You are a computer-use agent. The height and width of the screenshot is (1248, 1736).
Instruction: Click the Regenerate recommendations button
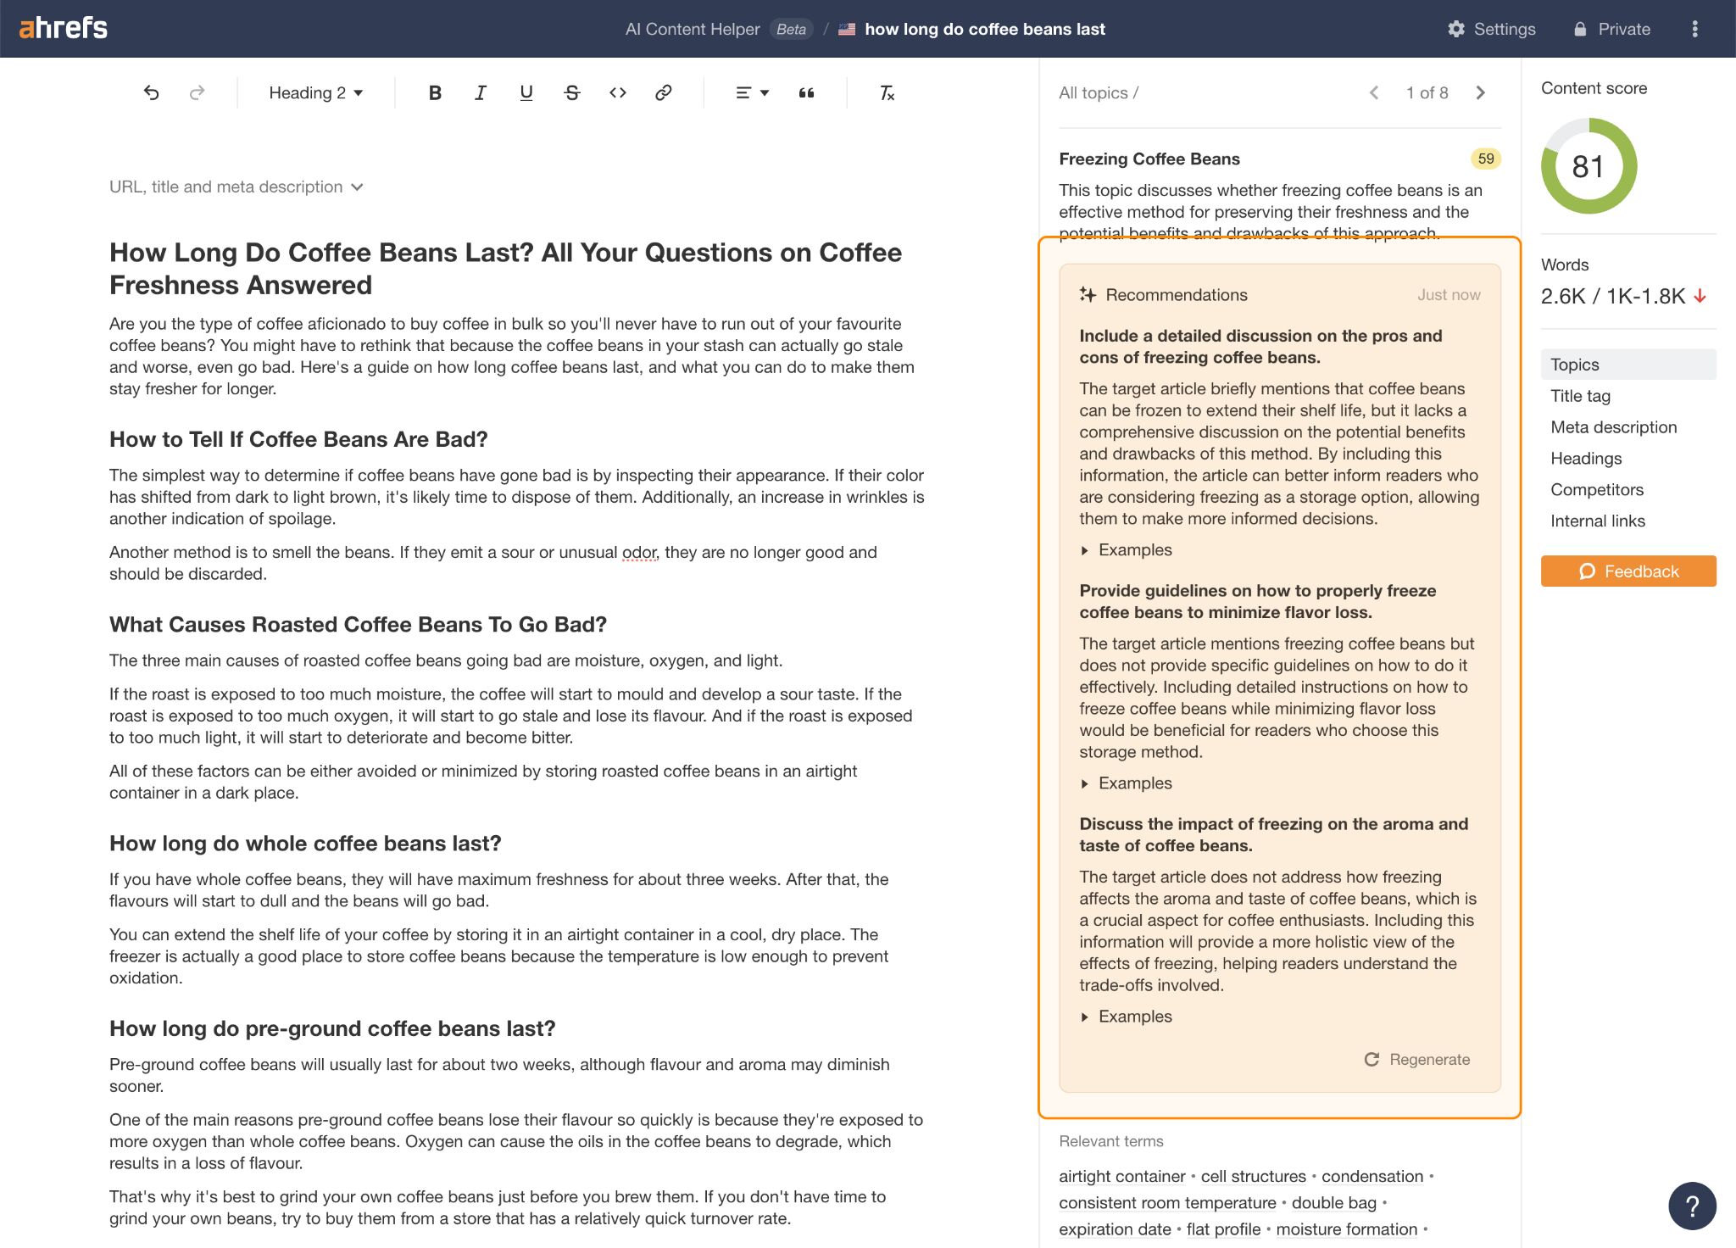(x=1416, y=1059)
